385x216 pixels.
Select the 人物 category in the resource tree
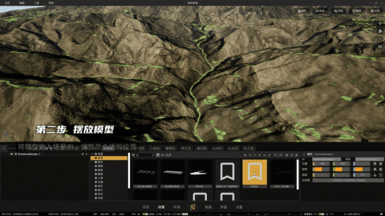click(100, 178)
